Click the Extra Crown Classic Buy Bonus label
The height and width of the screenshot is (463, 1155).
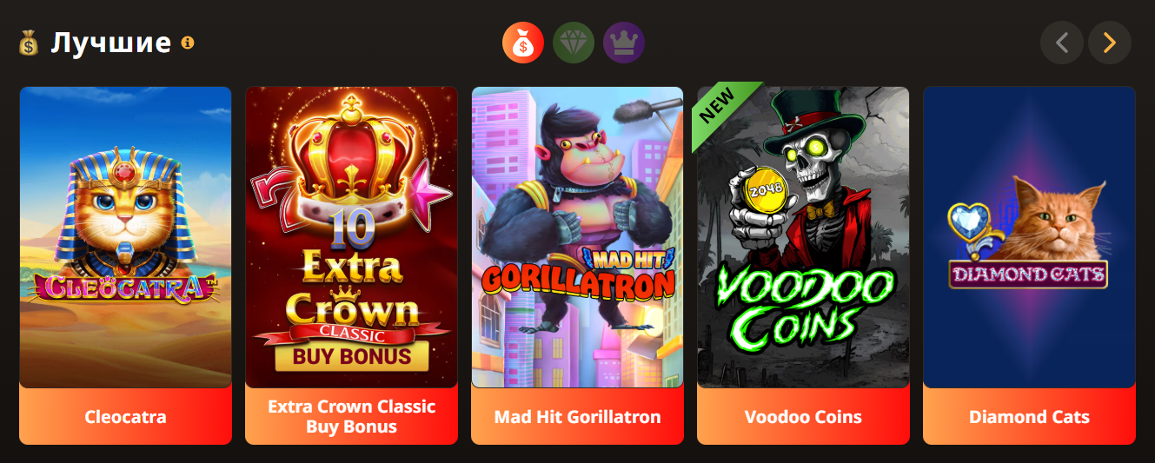pyautogui.click(x=352, y=417)
